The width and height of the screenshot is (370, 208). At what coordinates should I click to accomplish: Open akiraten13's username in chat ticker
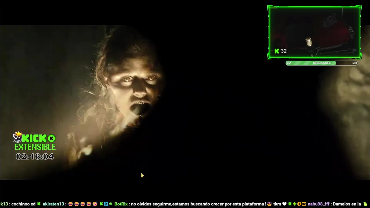(x=53, y=204)
